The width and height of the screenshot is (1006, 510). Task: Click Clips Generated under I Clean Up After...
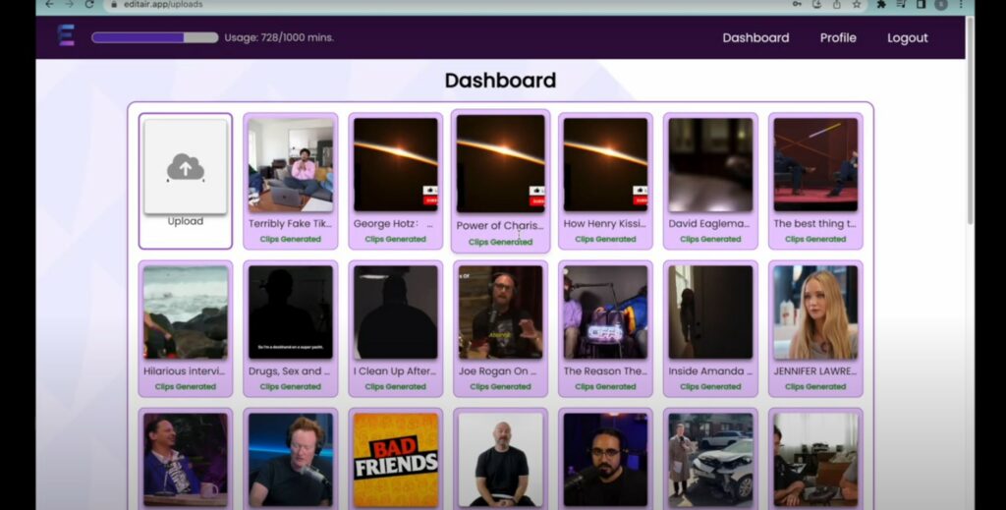pos(395,387)
